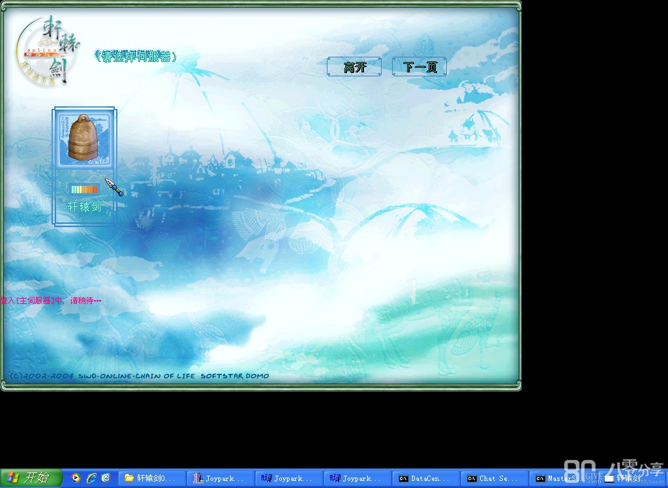Click the 轩辕剑 Online logo
The width and height of the screenshot is (668, 488).
[48, 50]
